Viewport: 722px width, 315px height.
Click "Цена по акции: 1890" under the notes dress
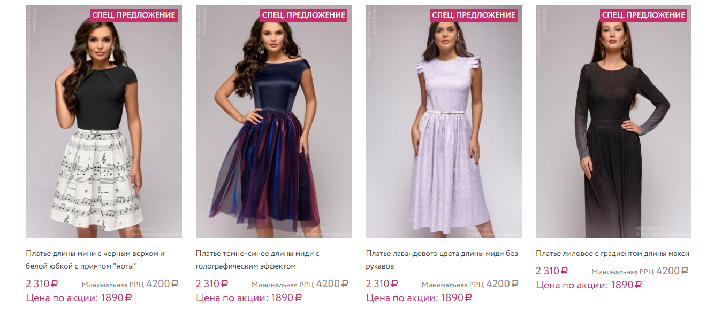(x=79, y=298)
